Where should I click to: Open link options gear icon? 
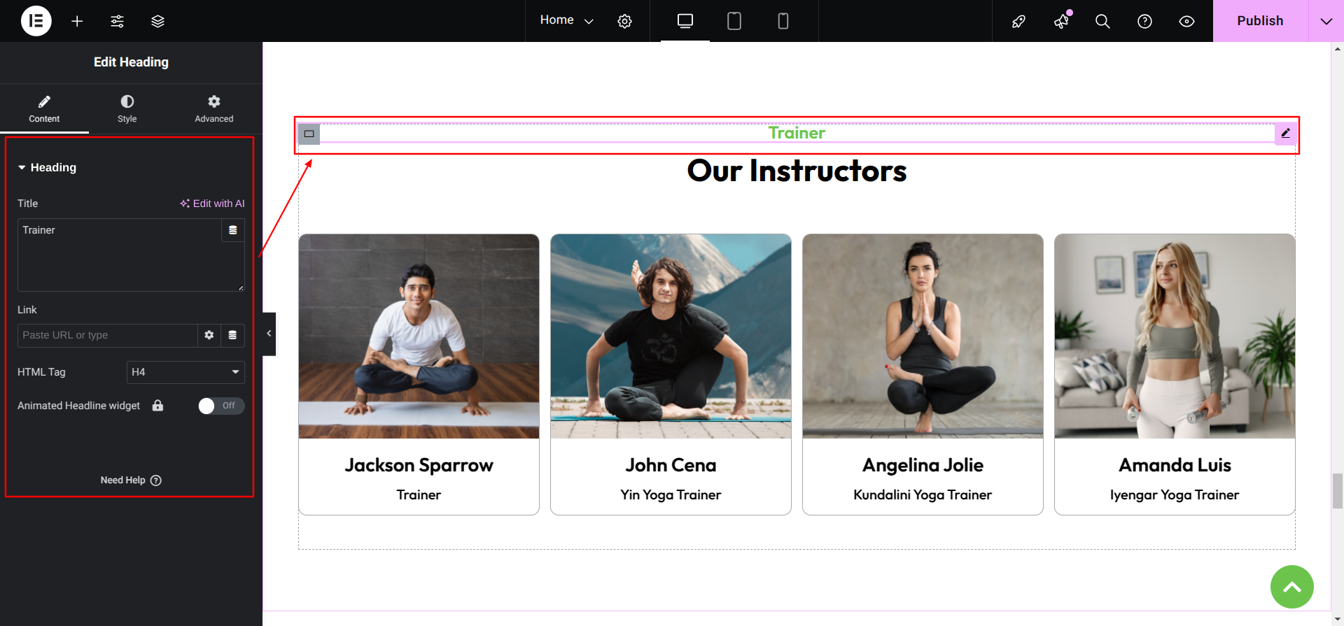pyautogui.click(x=209, y=335)
